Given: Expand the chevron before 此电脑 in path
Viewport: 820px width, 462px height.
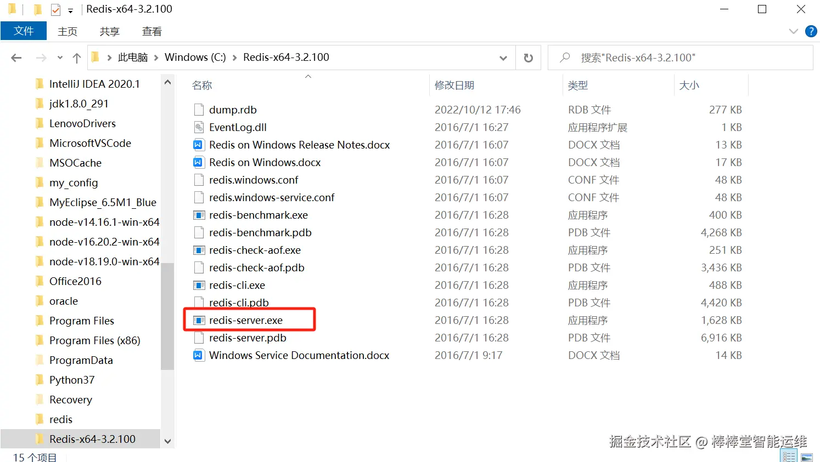Looking at the screenshot, I should pyautogui.click(x=109, y=58).
